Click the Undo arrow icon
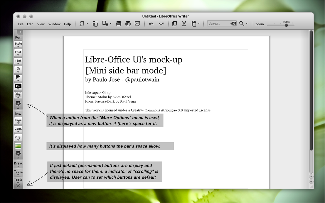Screen dimensions: 325x203 [151, 24]
